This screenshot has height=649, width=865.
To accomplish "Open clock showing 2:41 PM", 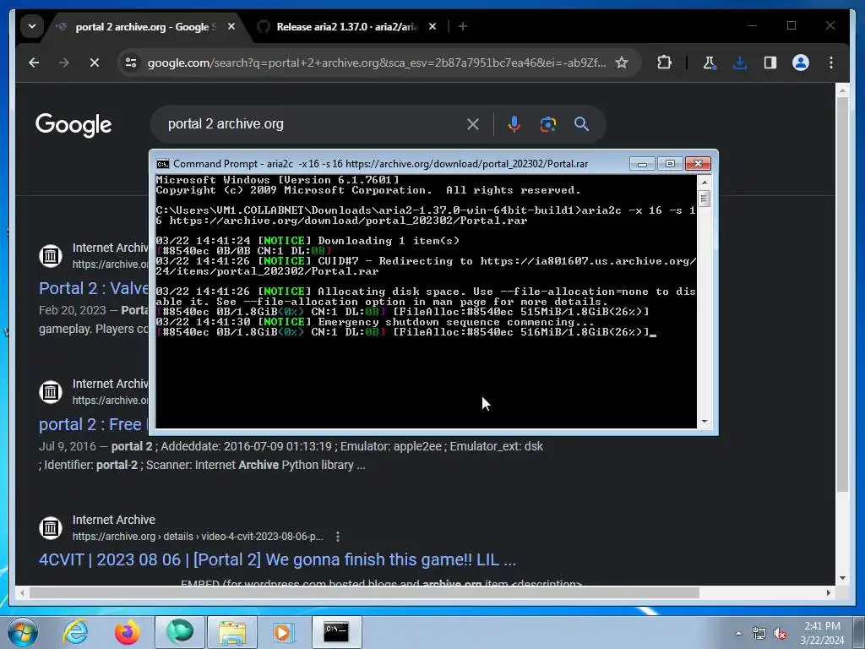I will pyautogui.click(x=822, y=633).
